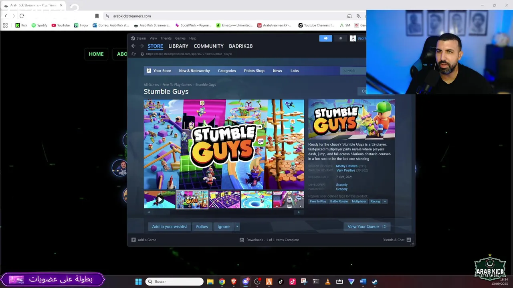Click the Steam store search field
The height and width of the screenshot is (288, 513).
tap(353, 71)
